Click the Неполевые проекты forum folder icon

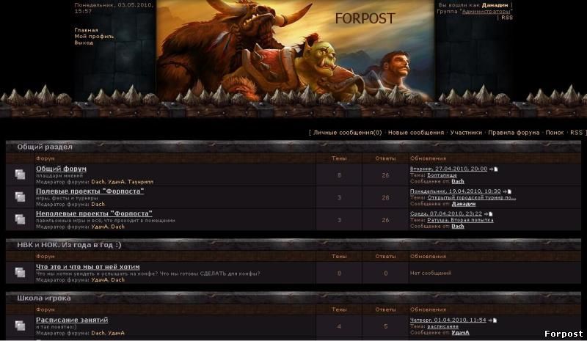21,219
